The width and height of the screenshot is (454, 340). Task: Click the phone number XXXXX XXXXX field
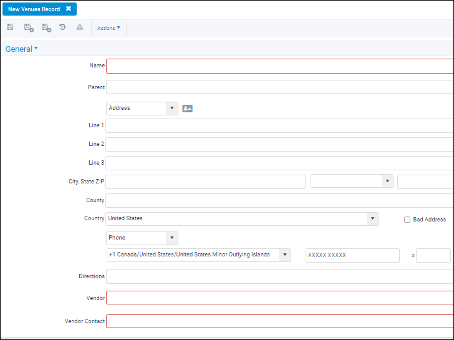pos(352,255)
